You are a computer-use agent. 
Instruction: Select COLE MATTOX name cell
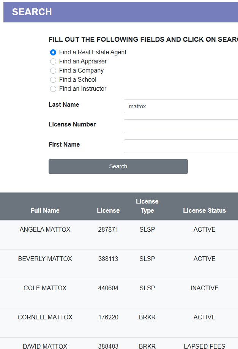[x=45, y=288]
